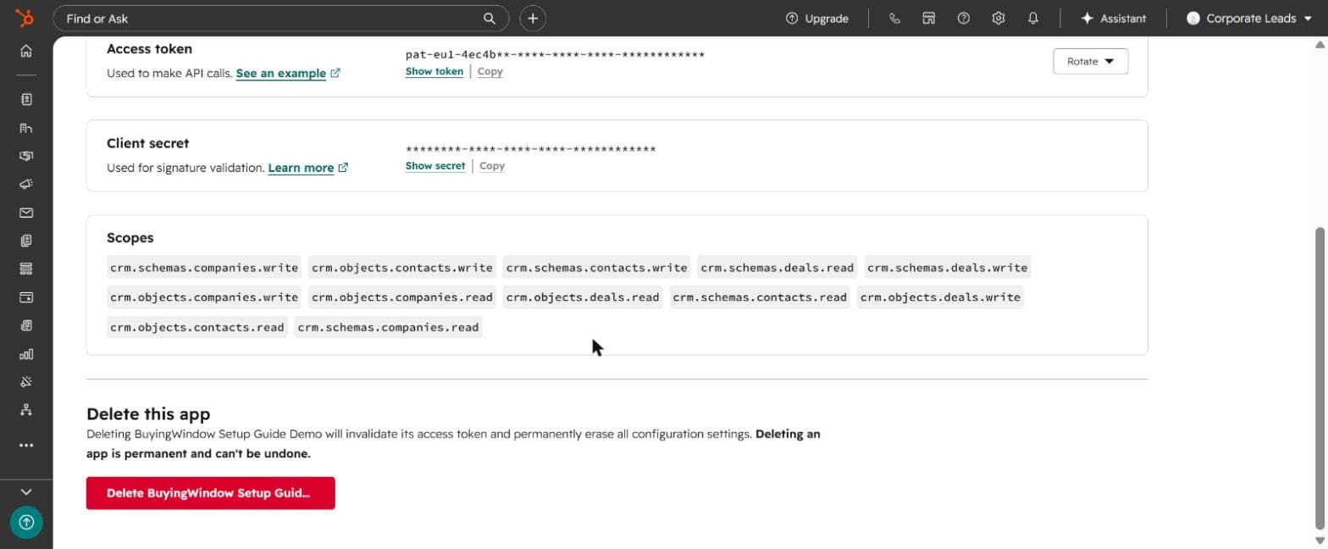Open the help question mark icon
Image resolution: width=1328 pixels, height=549 pixels.
coord(964,18)
